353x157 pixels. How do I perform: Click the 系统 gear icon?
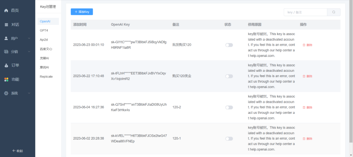coord(6,93)
